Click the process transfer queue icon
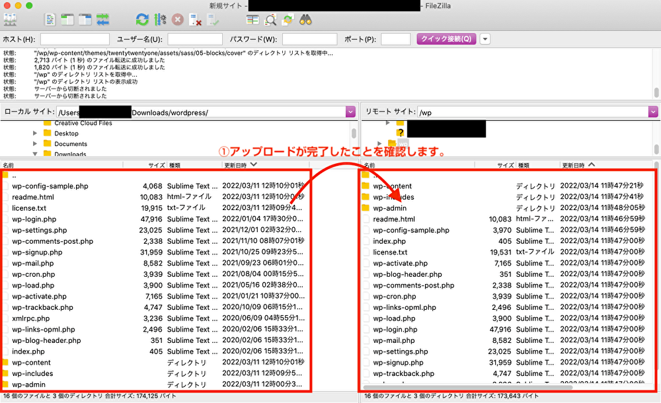 [x=160, y=20]
